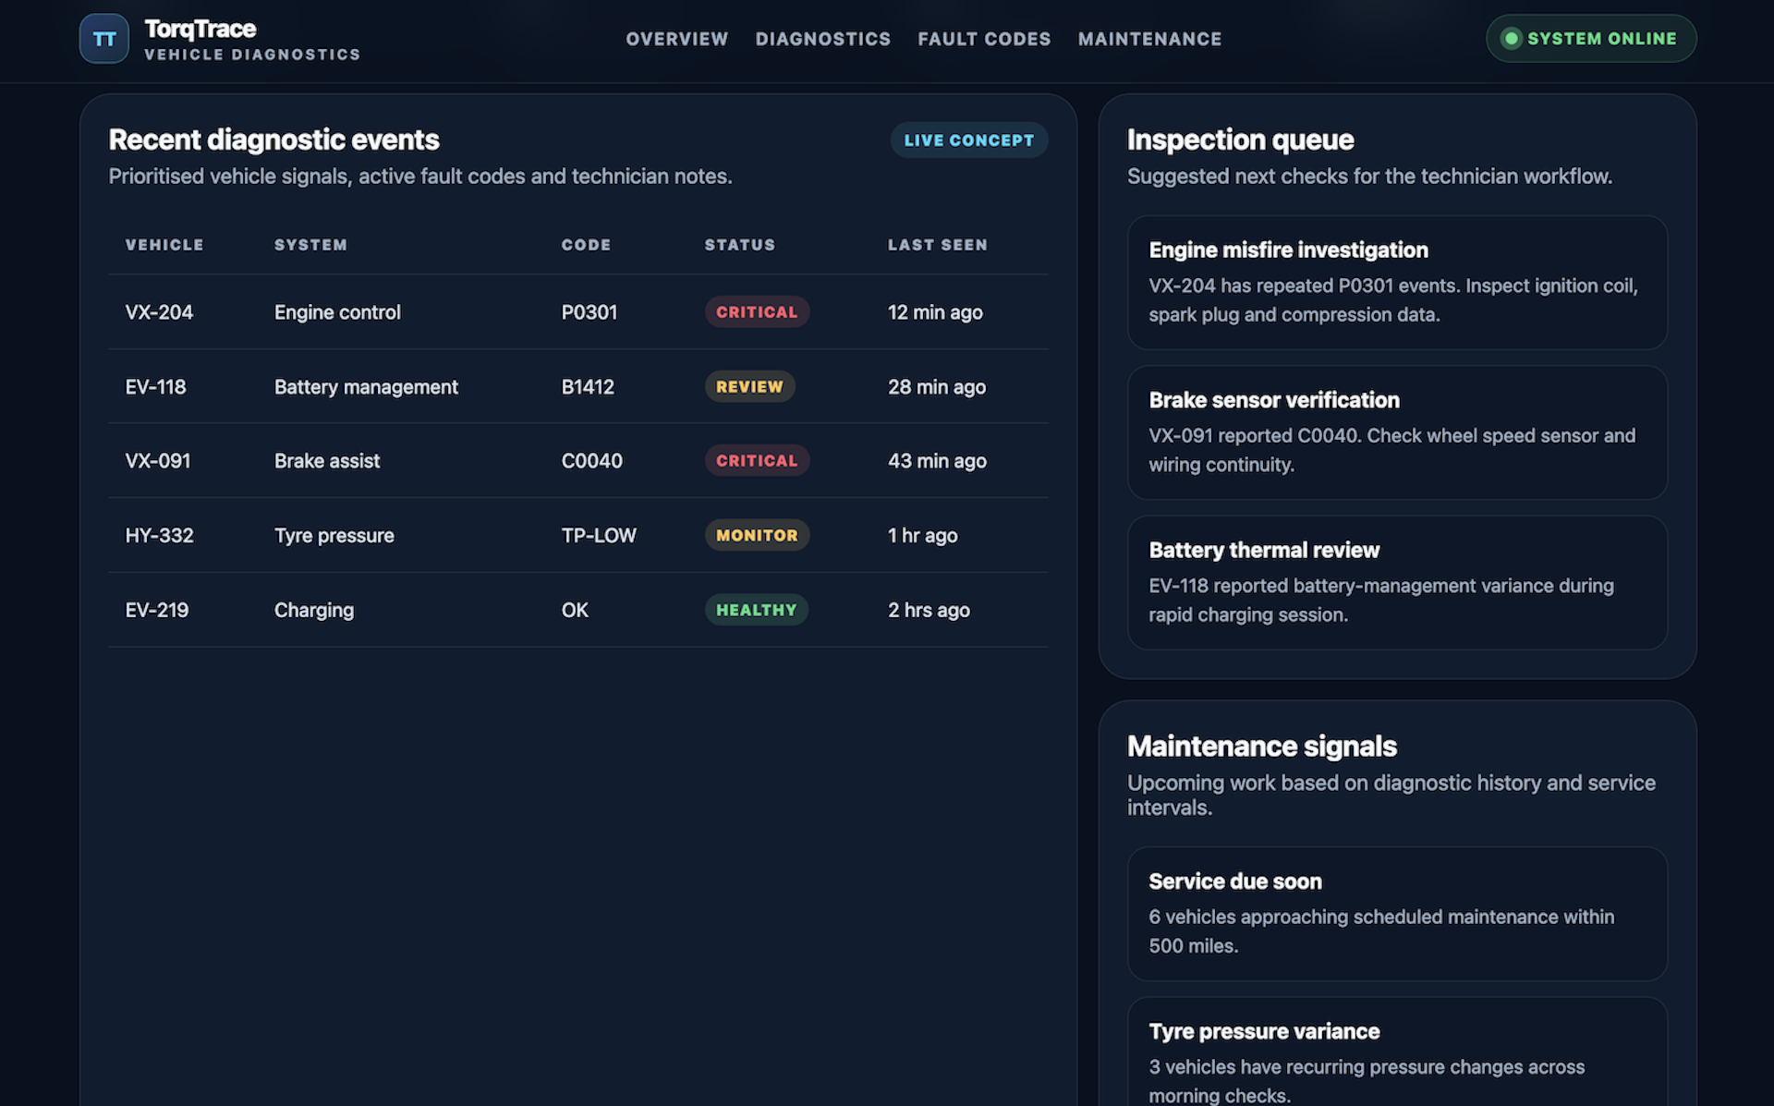Click the Charging system cell

[314, 610]
